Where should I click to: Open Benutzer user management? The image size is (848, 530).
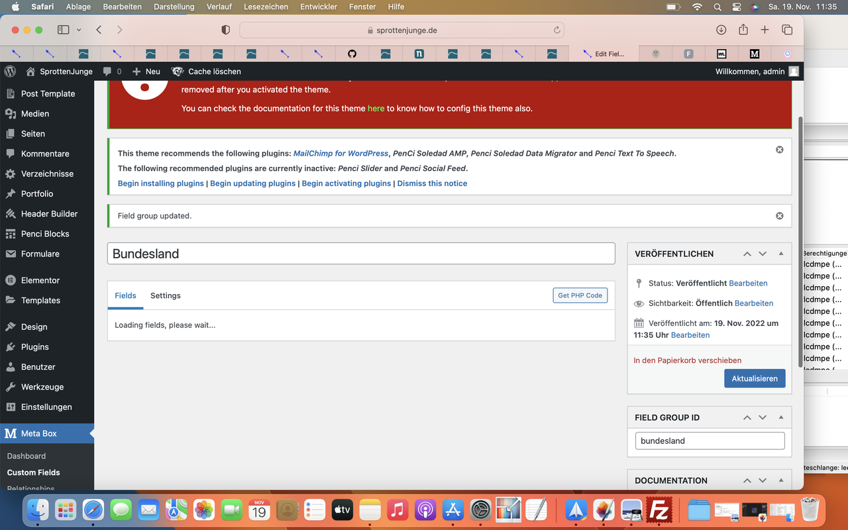click(38, 367)
